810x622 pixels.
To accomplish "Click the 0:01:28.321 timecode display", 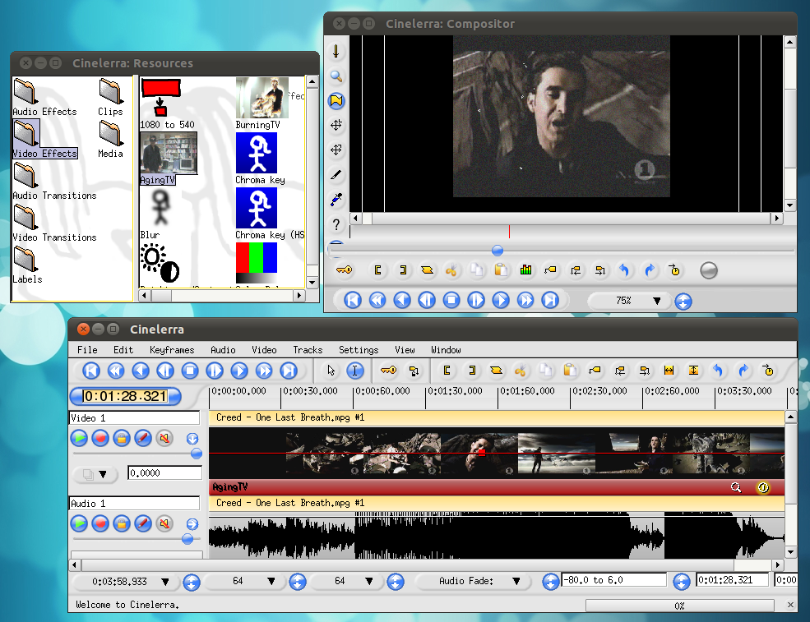I will coord(126,396).
